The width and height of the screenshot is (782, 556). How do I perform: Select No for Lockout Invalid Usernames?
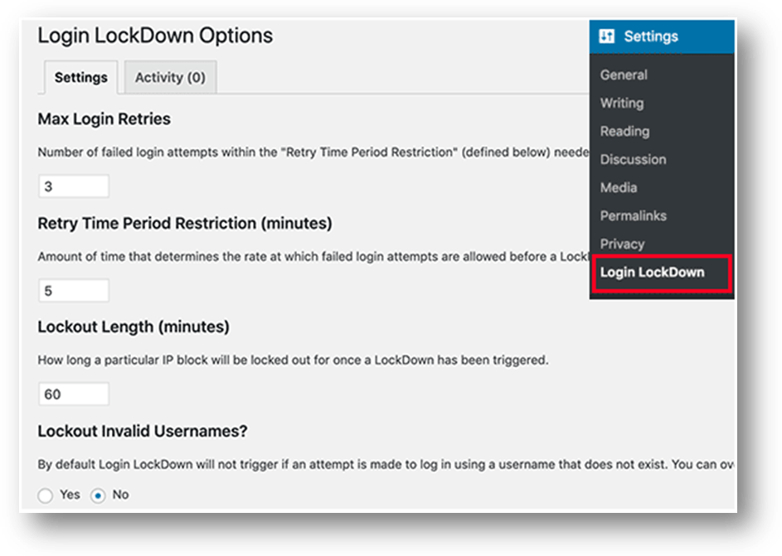(x=98, y=496)
